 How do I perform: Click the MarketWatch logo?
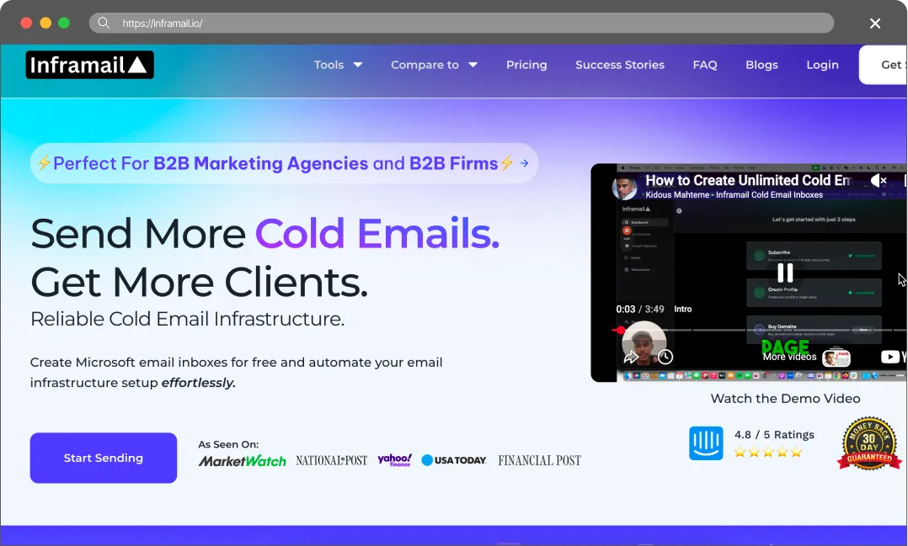pos(242,461)
